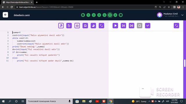This screenshot has height=104, width=186.
Task: Open Chrome side panel icon
Action: pyautogui.click(x=174, y=7)
